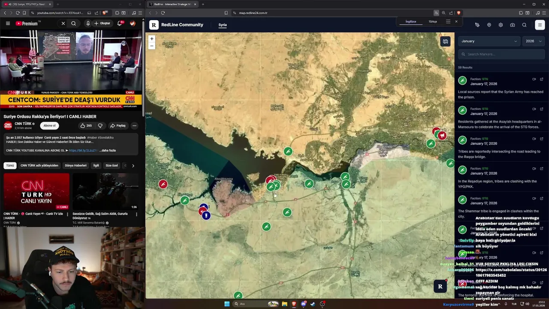Show next YouTube filter chips arrow
This screenshot has height=309, width=549.
tap(133, 166)
